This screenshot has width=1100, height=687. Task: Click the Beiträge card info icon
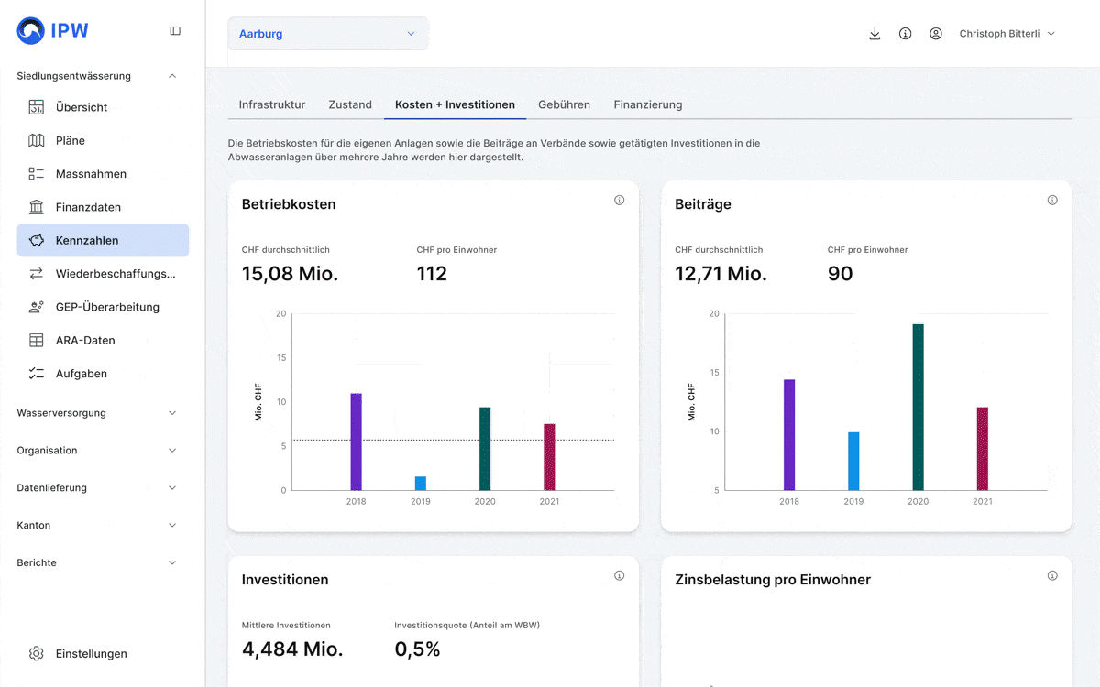tap(1051, 201)
